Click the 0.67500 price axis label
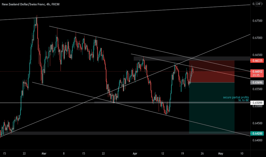 pos(257,21)
